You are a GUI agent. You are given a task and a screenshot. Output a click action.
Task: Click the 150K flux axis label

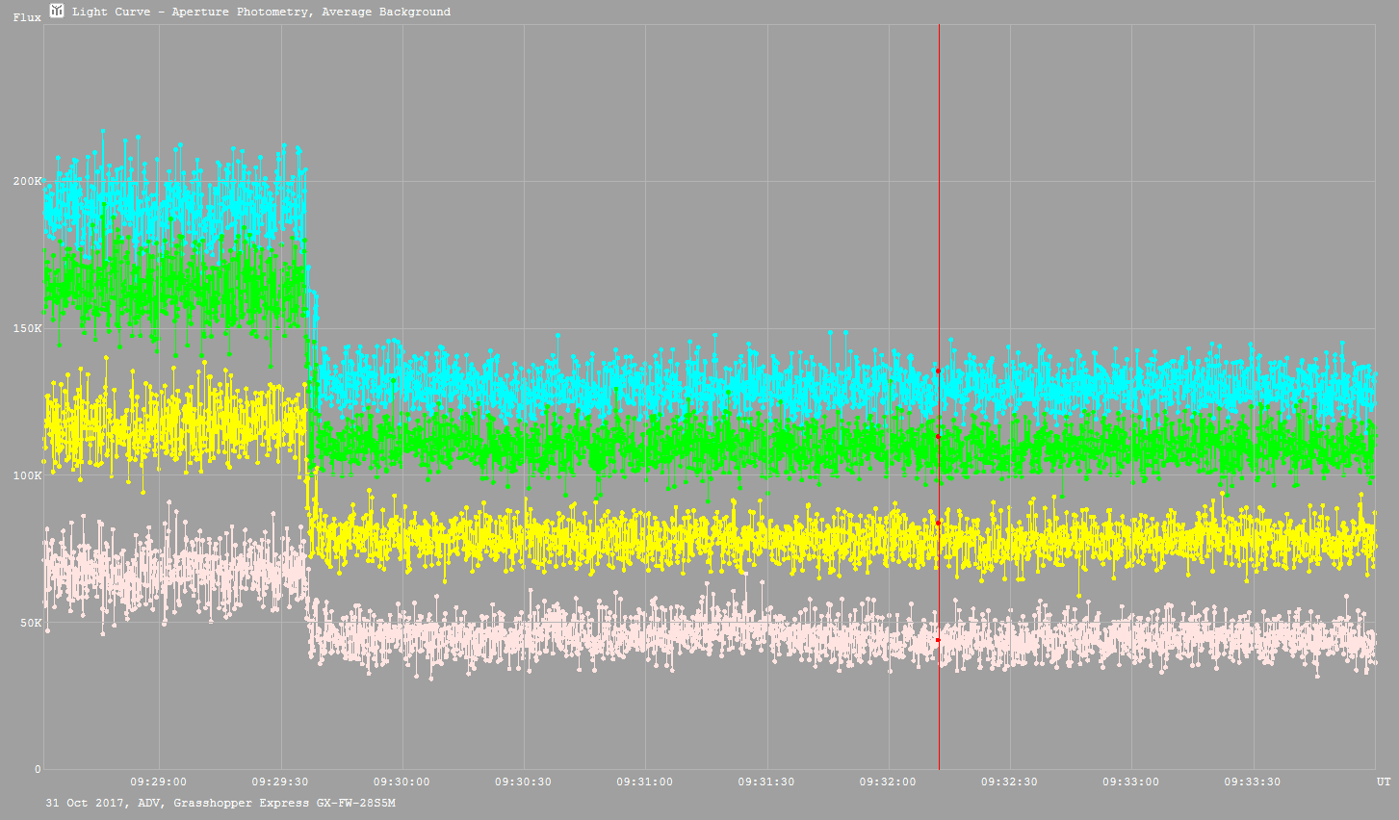pyautogui.click(x=27, y=328)
